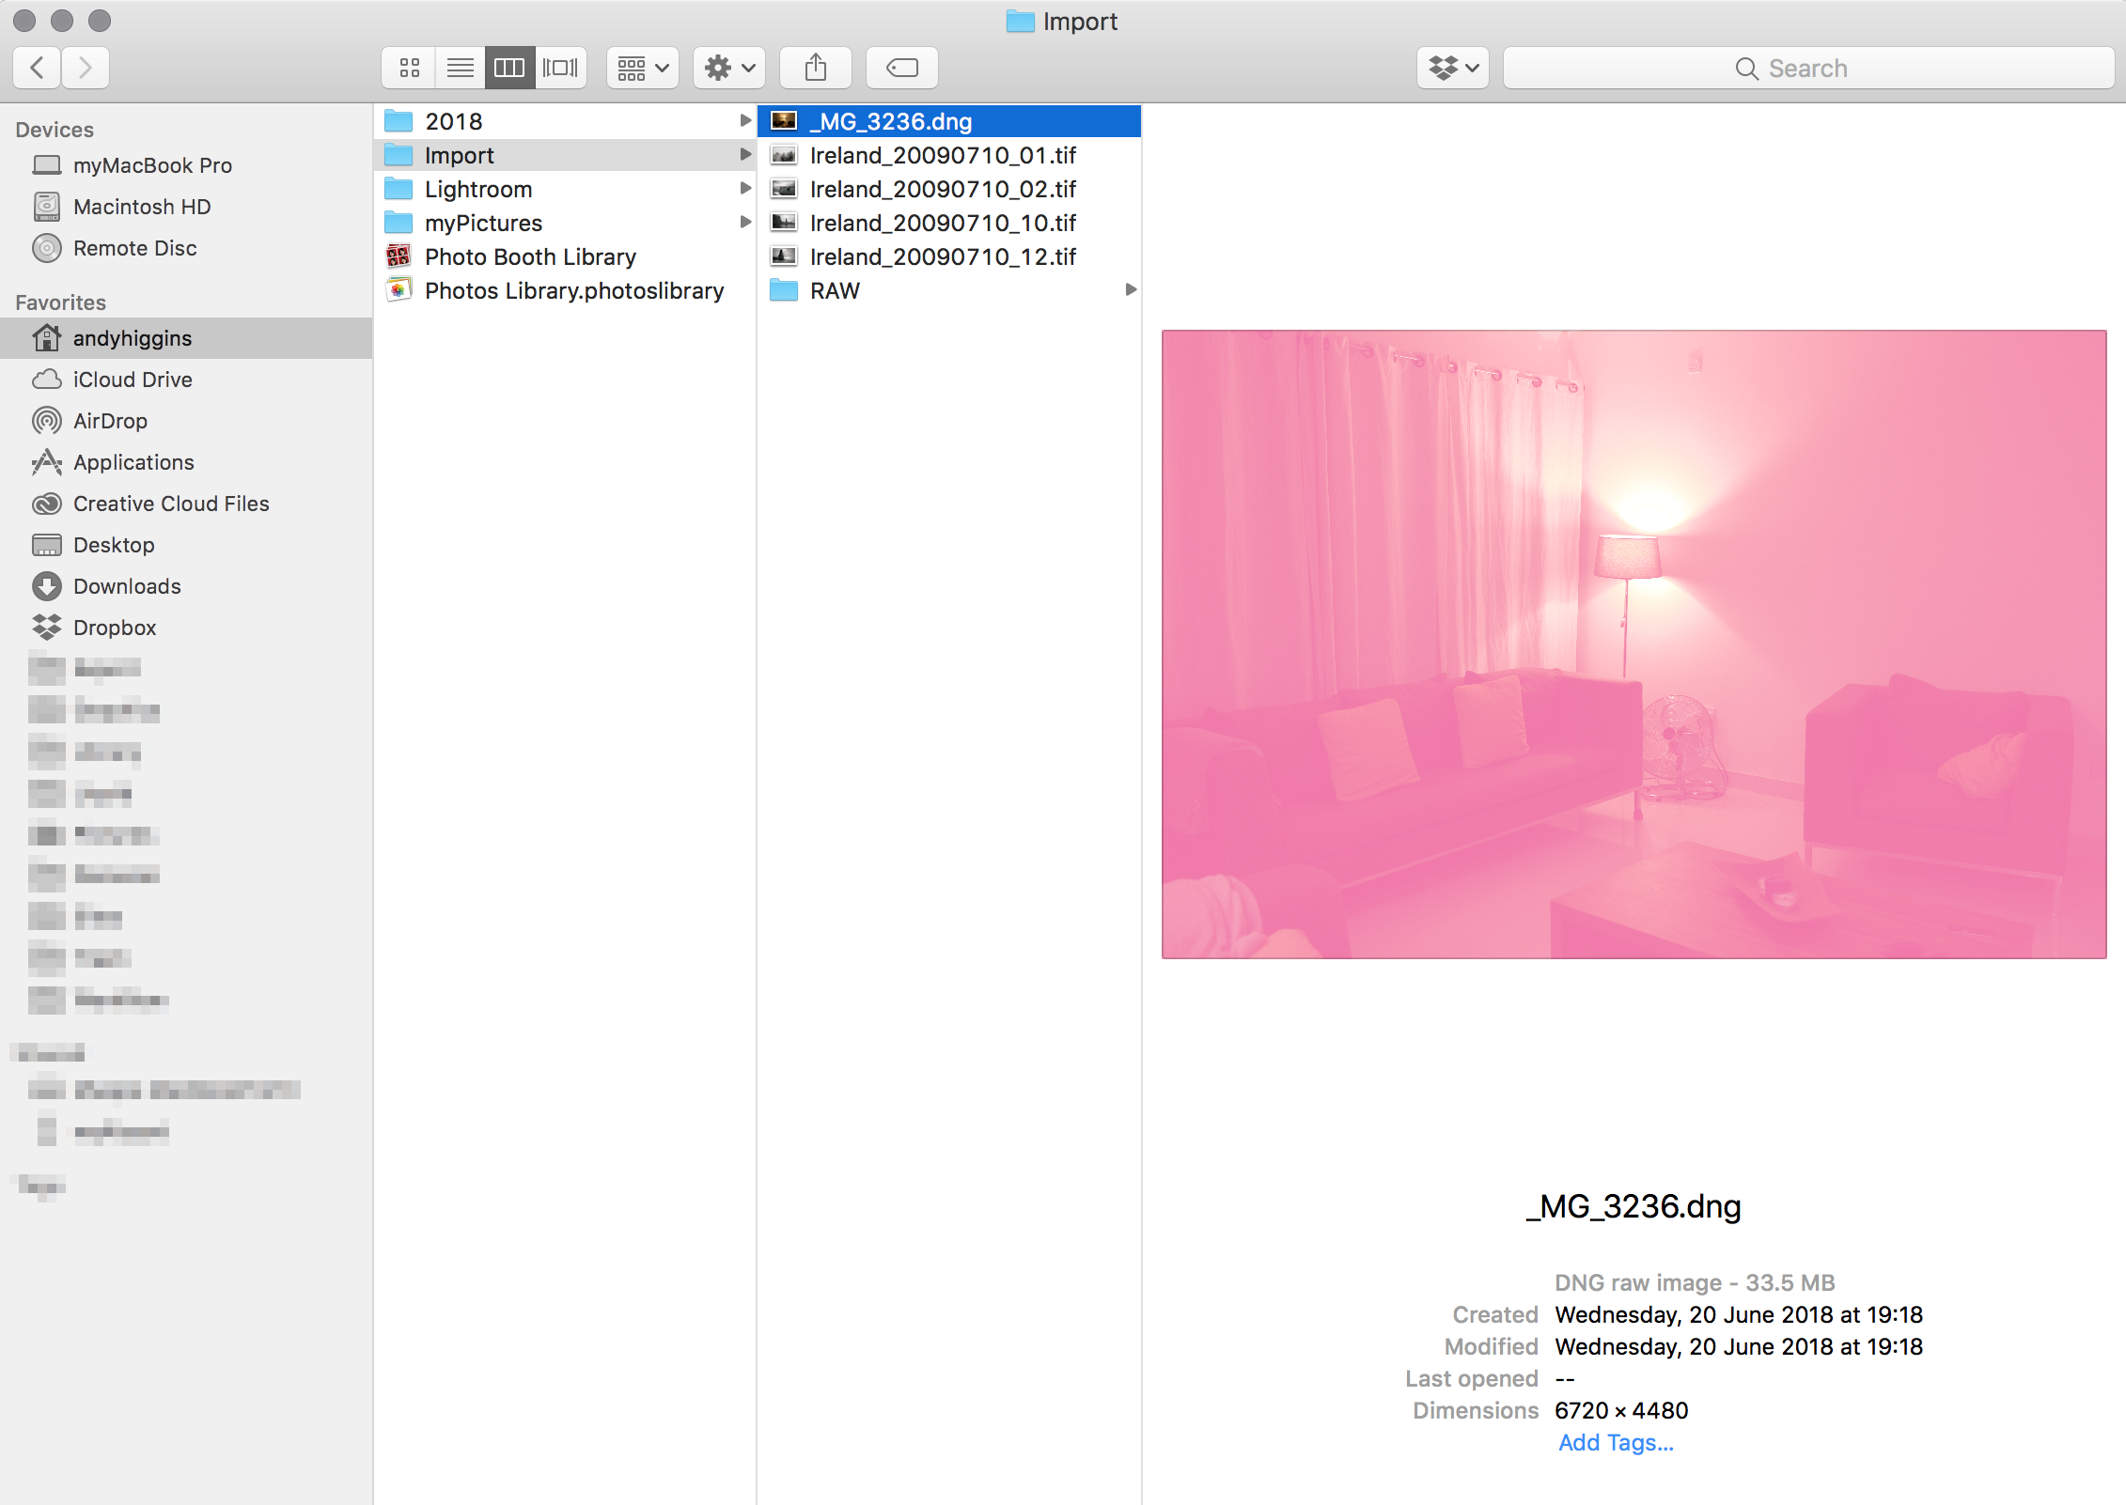Click the Modified date value
Screen dimensions: 2126x1505
pos(1739,1346)
